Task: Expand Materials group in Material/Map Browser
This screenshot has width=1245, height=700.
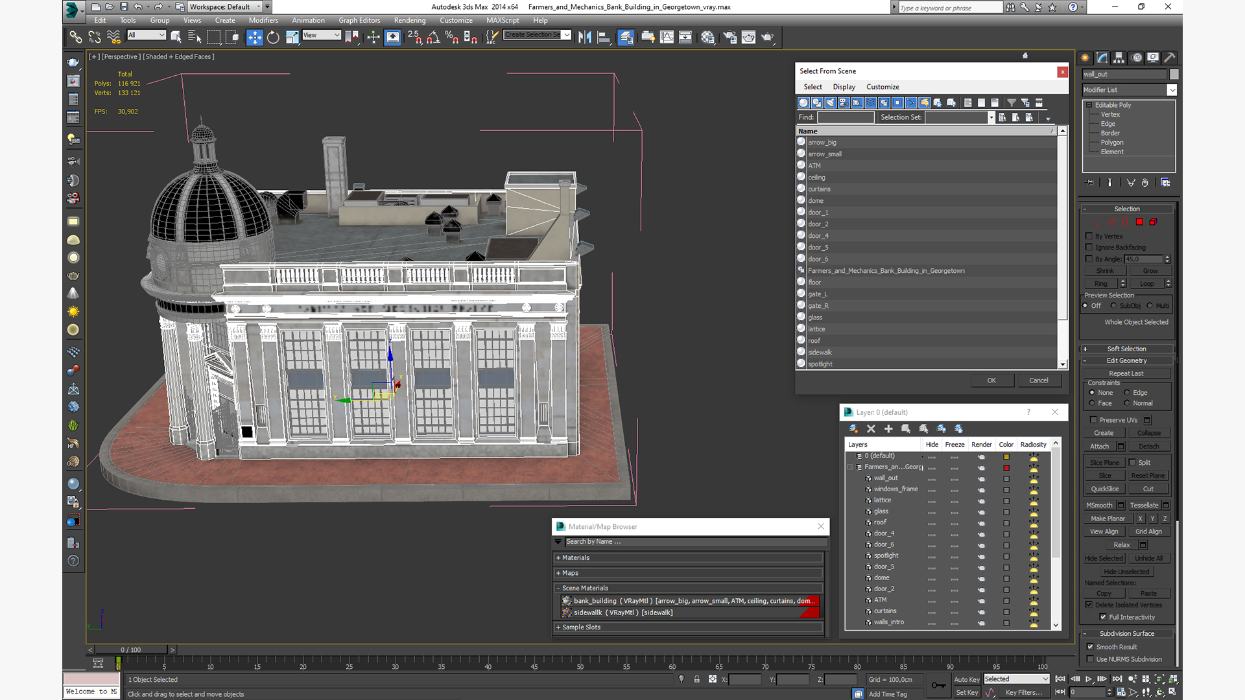Action: (x=688, y=558)
